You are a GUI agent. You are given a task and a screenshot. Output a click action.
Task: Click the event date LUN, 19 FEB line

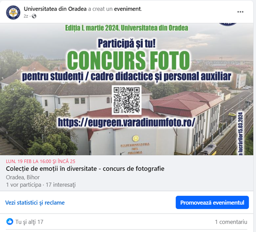click(41, 161)
